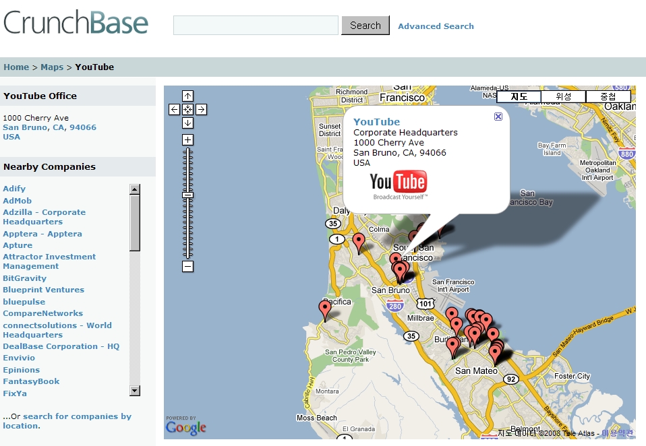This screenshot has width=646, height=446.
Task: Switch map to 중첩 (hybrid) view
Action: pos(608,97)
